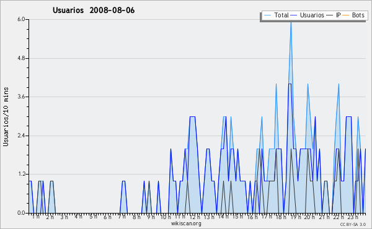Click the '18 h' x-axis label

pos(281,217)
